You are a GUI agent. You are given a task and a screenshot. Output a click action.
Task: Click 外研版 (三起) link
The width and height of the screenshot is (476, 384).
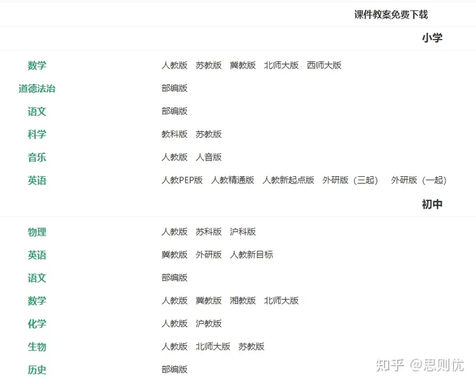tap(350, 180)
